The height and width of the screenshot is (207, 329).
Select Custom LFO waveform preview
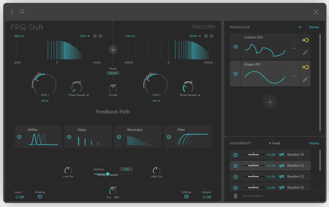point(265,50)
